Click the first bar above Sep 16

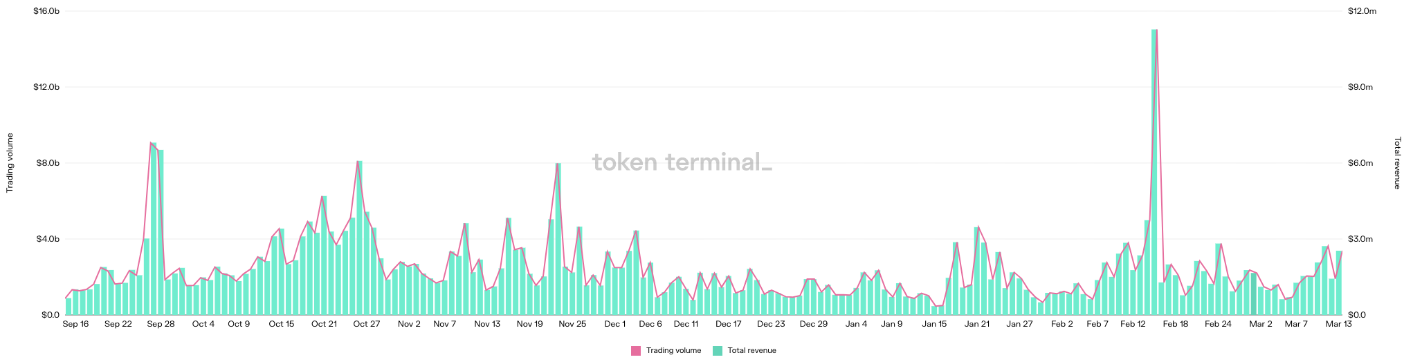[x=69, y=307]
